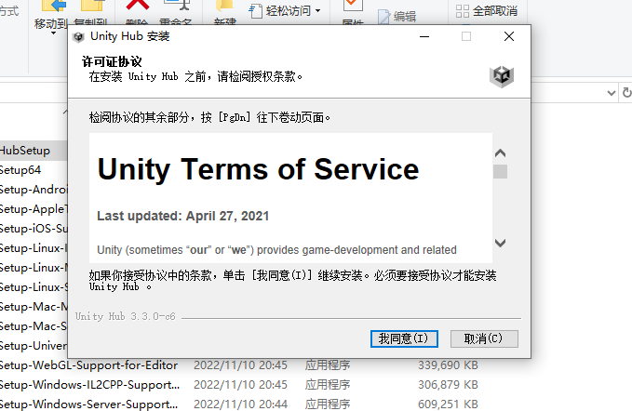Click the 我同意(I) agree button
Screen dimensions: 632x411
(404, 338)
